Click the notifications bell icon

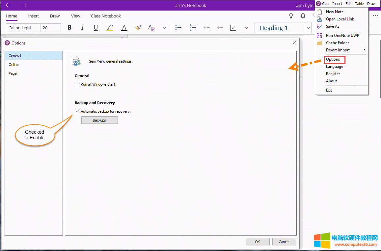303,16
